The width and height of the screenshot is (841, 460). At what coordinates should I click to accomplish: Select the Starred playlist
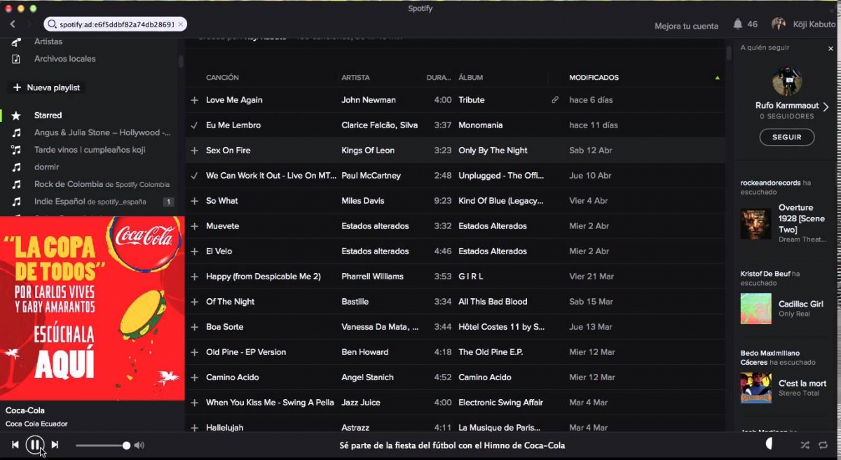(x=48, y=116)
